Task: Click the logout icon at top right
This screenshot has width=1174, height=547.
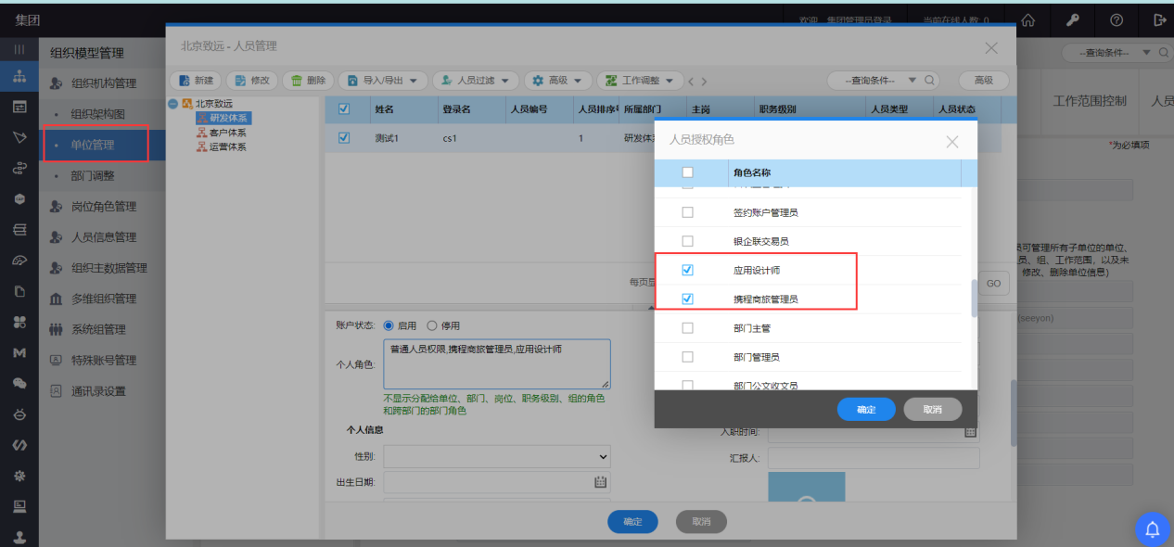Action: tap(1159, 19)
